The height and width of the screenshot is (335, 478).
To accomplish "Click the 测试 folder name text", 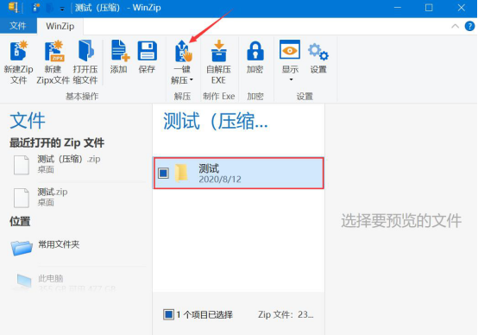I will click(209, 168).
